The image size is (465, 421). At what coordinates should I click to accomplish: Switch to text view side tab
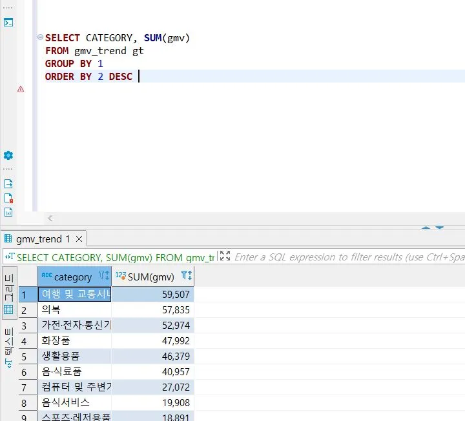tap(9, 348)
